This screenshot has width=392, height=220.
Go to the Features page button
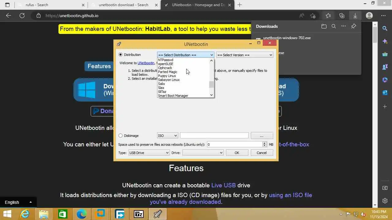pyautogui.click(x=99, y=66)
